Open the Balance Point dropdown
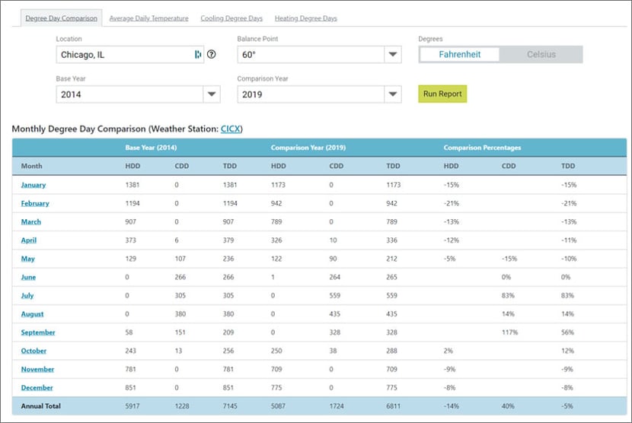The width and height of the screenshot is (632, 423). click(392, 55)
